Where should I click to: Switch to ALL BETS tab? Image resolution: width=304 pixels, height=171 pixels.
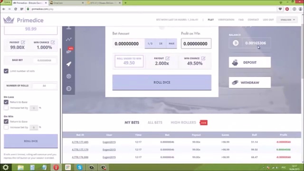tap(155, 123)
